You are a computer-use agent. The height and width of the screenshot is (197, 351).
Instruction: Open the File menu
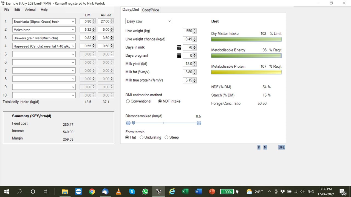click(x=7, y=10)
